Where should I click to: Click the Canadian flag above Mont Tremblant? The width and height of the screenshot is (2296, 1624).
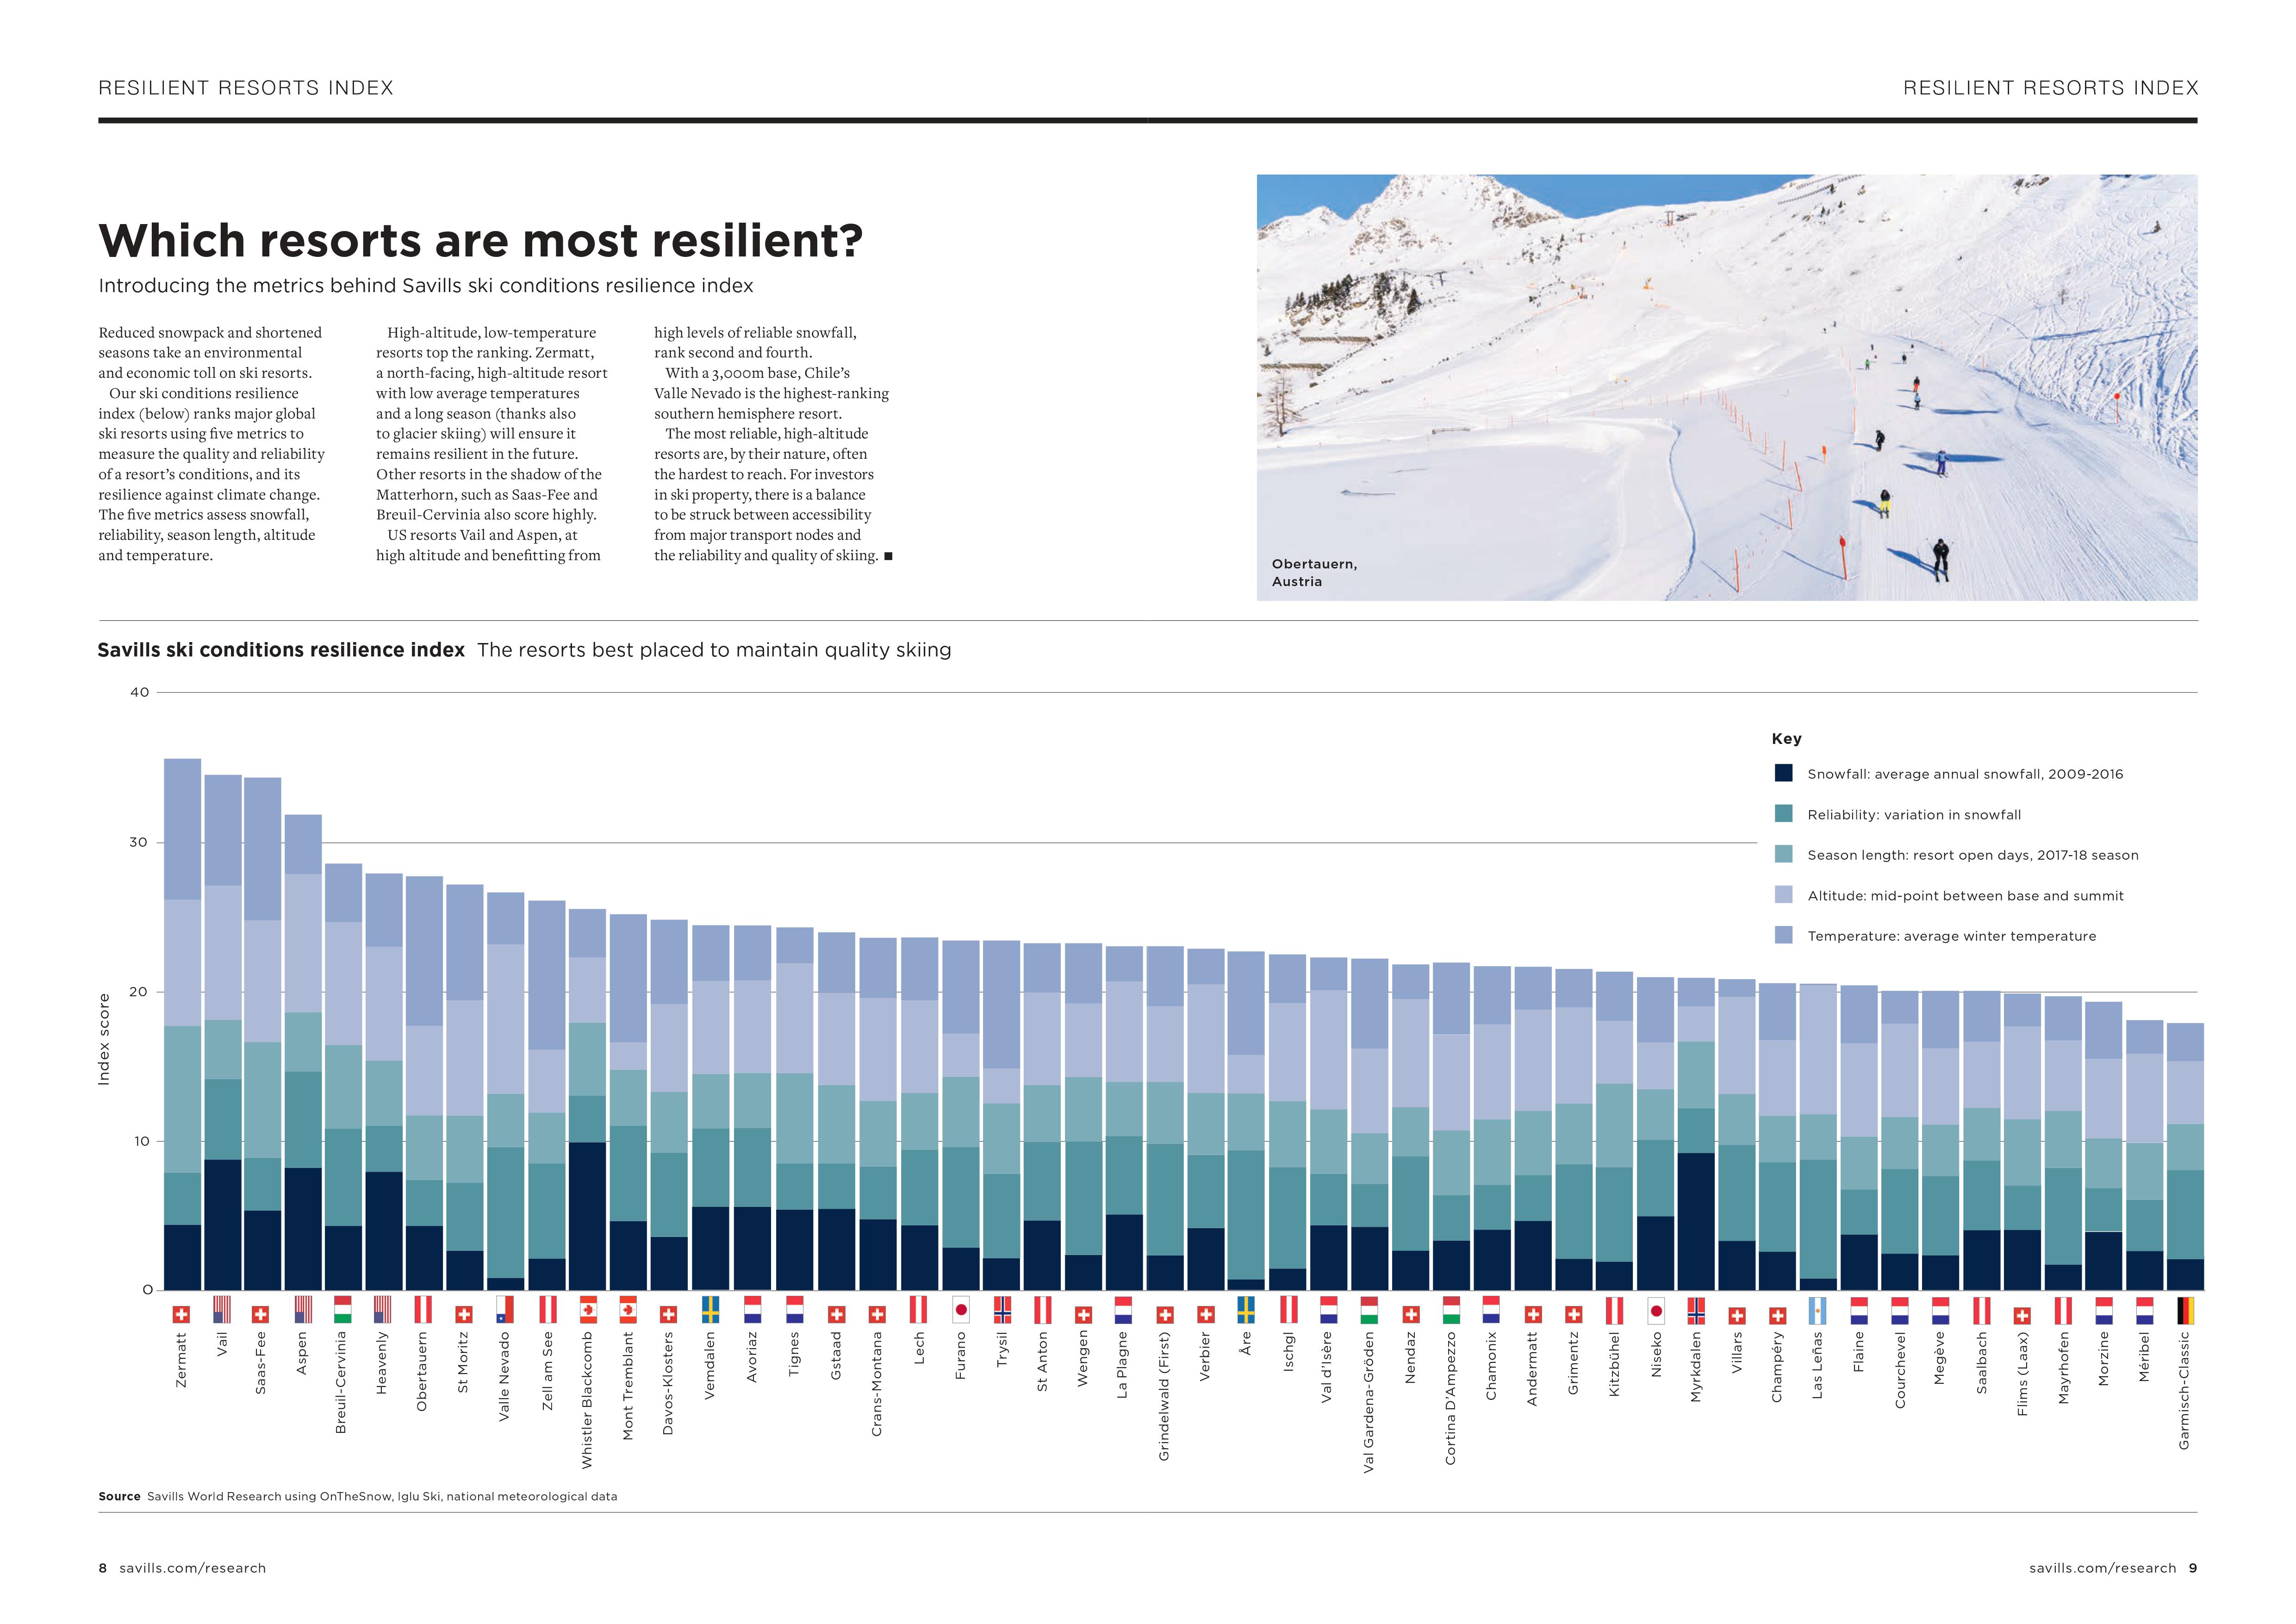click(628, 1310)
